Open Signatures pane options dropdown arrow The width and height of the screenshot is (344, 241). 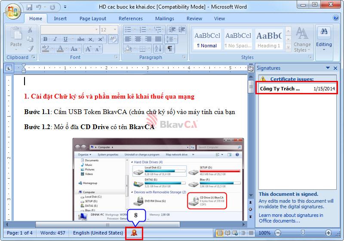coord(328,68)
